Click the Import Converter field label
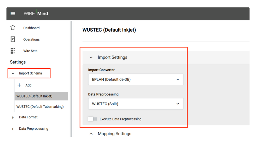 (101, 70)
